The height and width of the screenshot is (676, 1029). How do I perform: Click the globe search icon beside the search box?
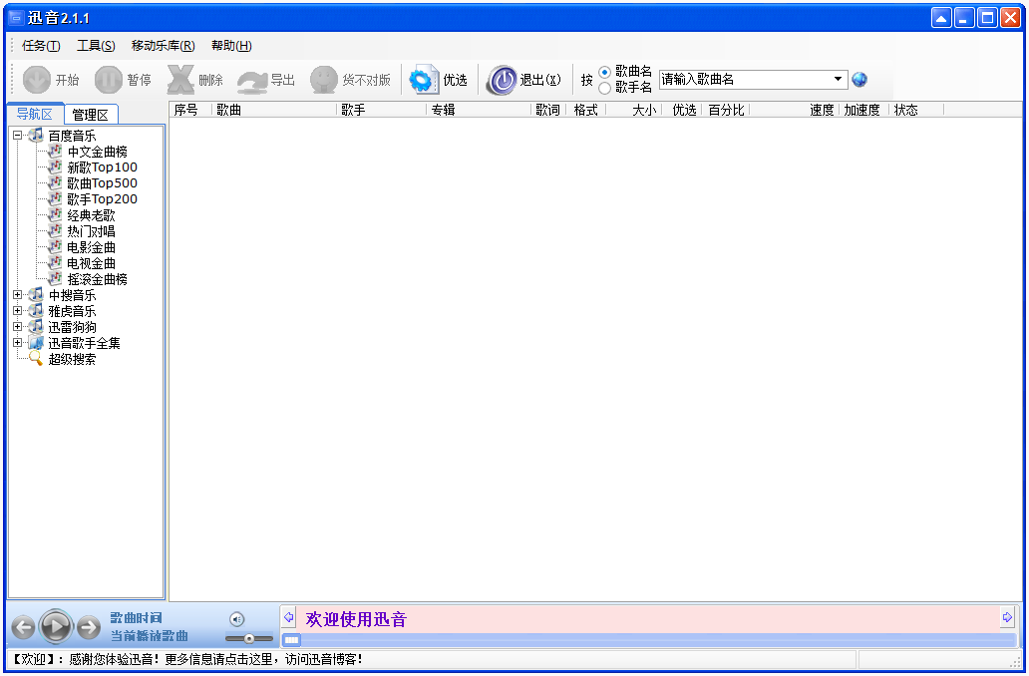coord(859,80)
